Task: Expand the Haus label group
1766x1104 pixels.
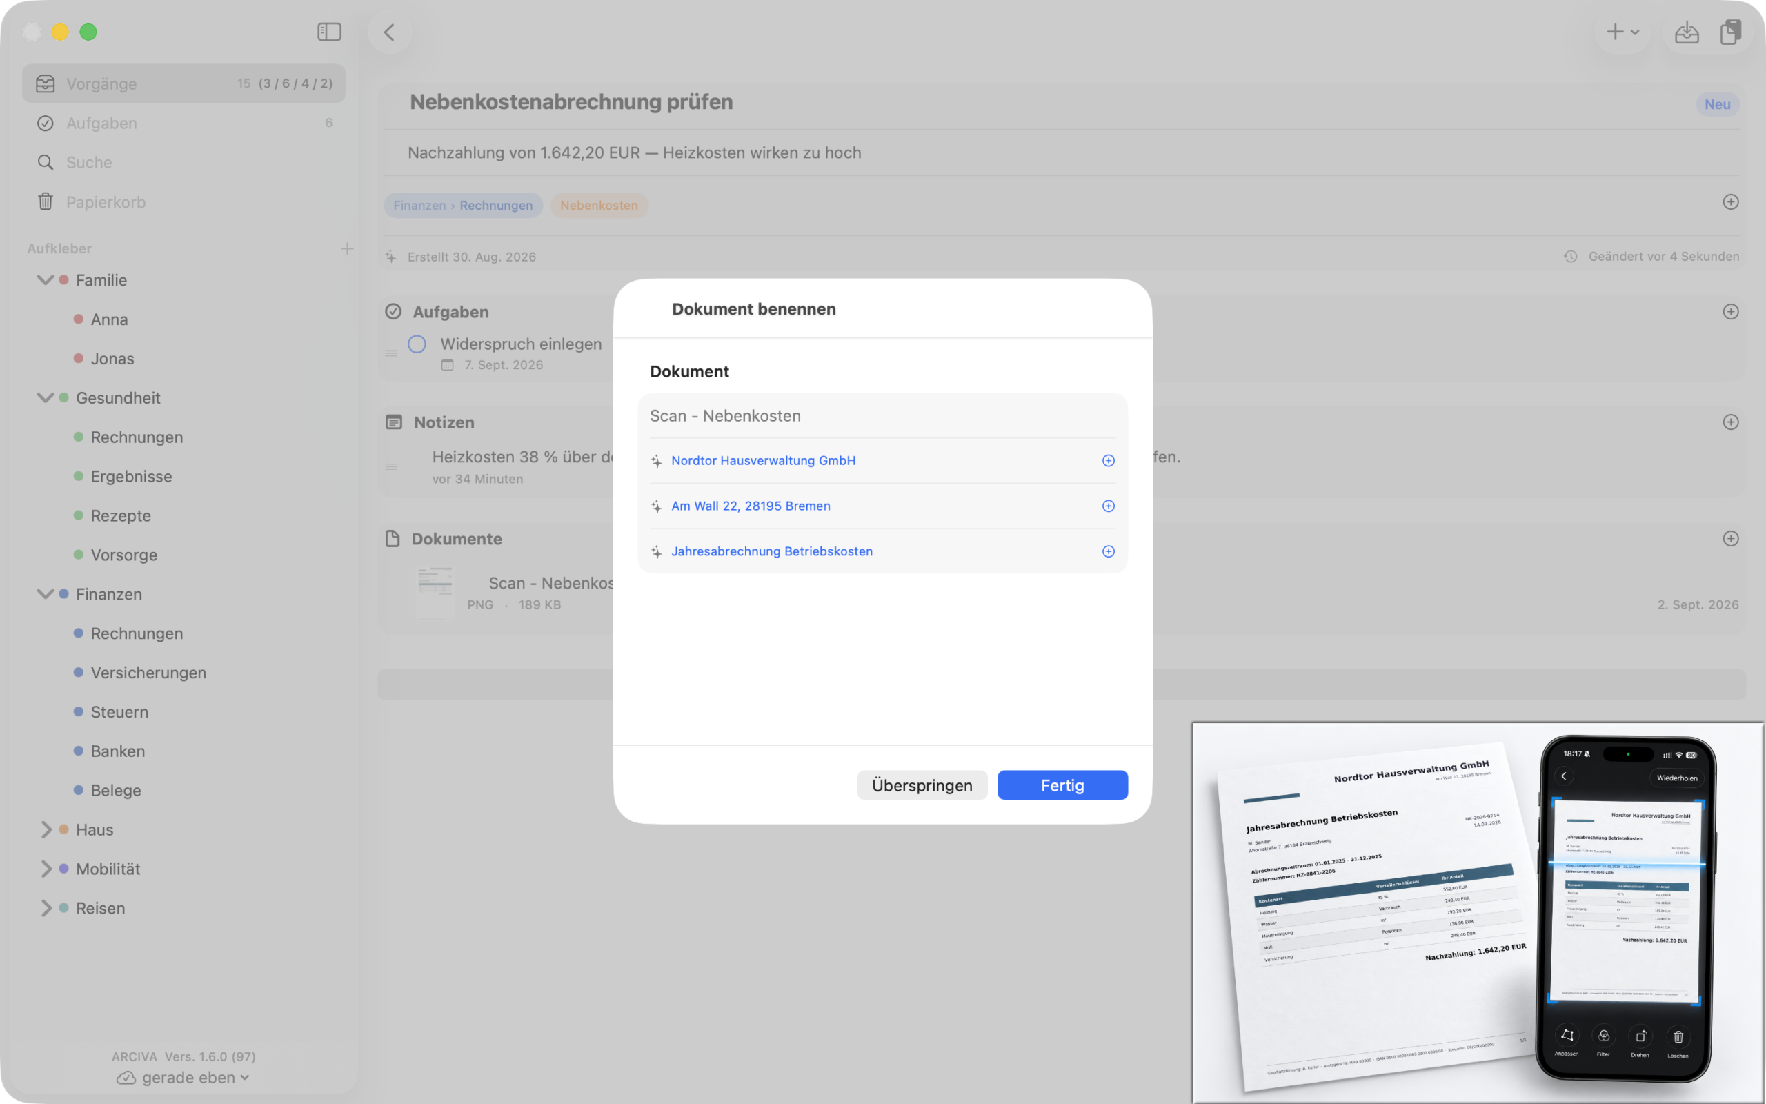Action: (46, 829)
